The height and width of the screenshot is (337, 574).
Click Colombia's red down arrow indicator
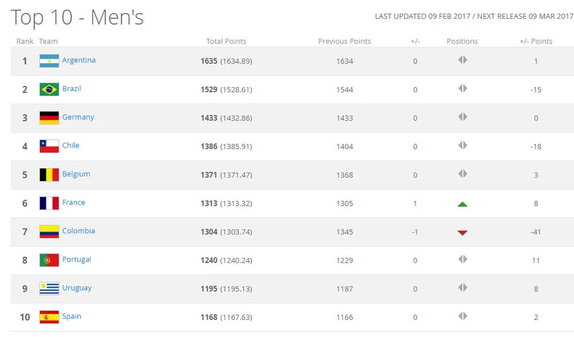click(462, 233)
